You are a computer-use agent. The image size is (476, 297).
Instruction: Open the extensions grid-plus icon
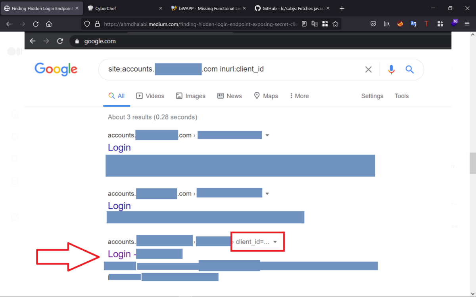440,24
